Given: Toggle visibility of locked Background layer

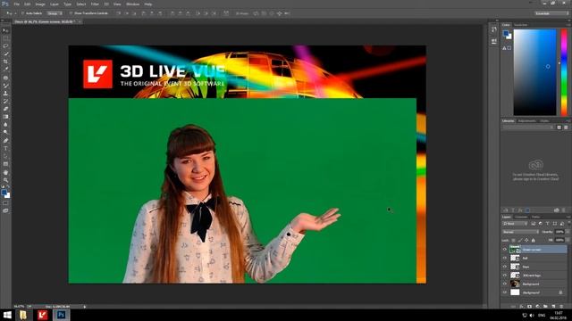Looking at the screenshot, I should (x=505, y=292).
